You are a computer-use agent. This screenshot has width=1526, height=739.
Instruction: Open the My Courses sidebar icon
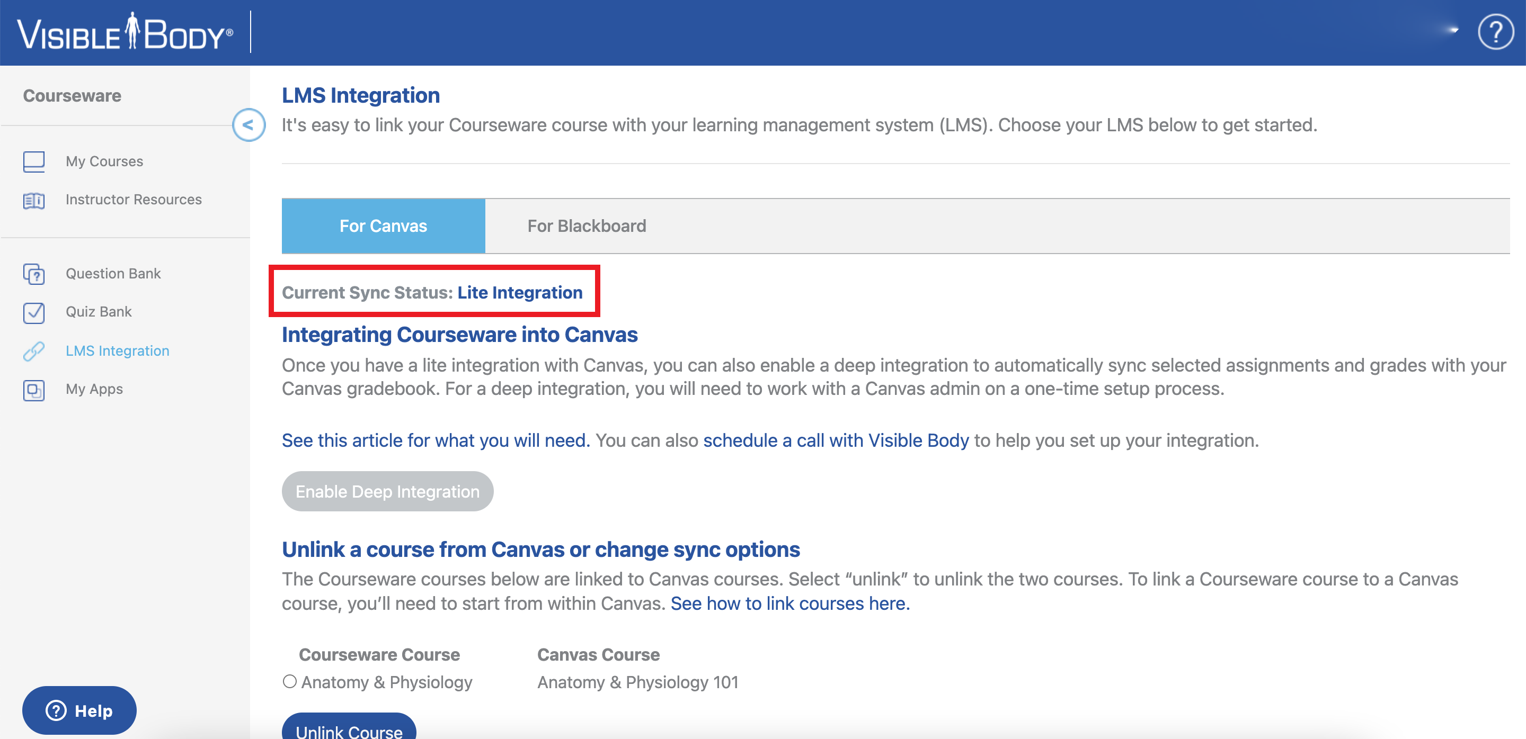coord(34,161)
